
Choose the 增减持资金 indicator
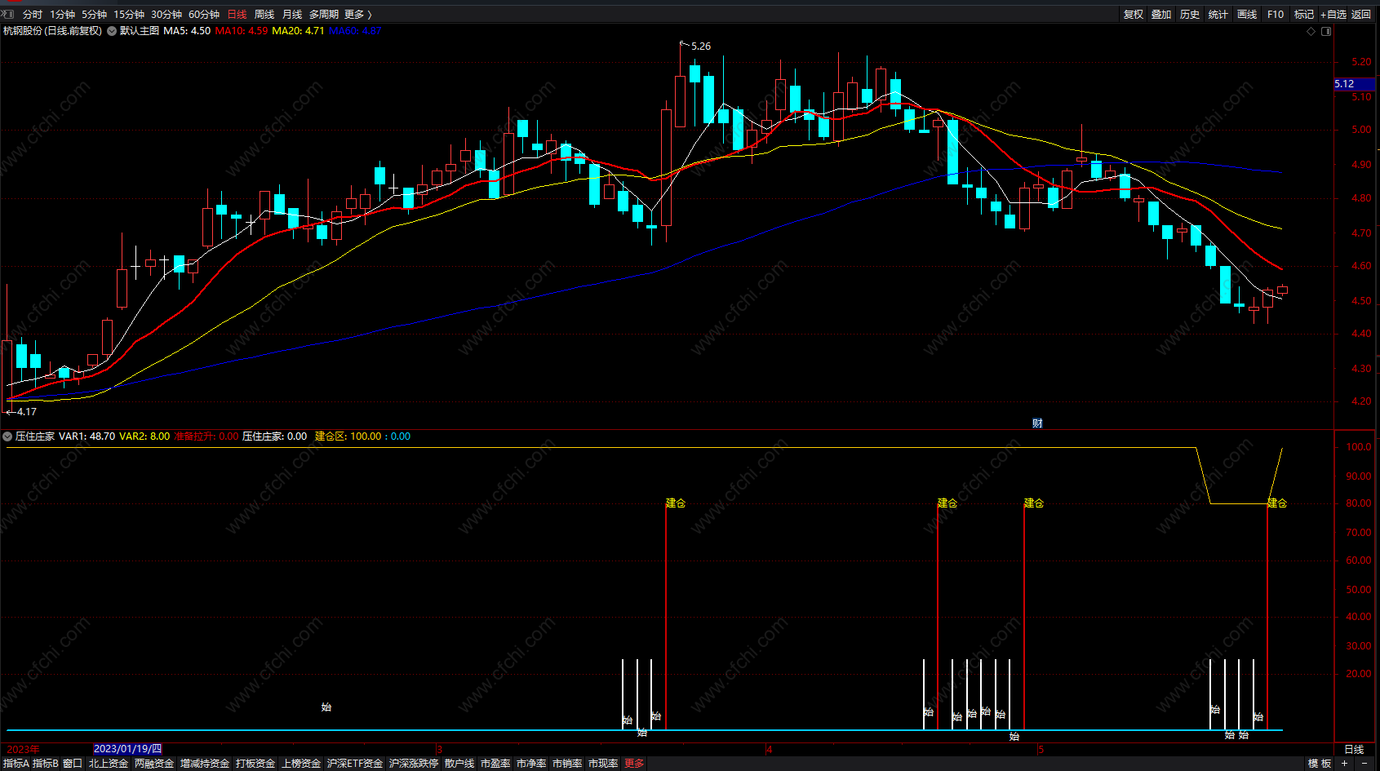205,764
